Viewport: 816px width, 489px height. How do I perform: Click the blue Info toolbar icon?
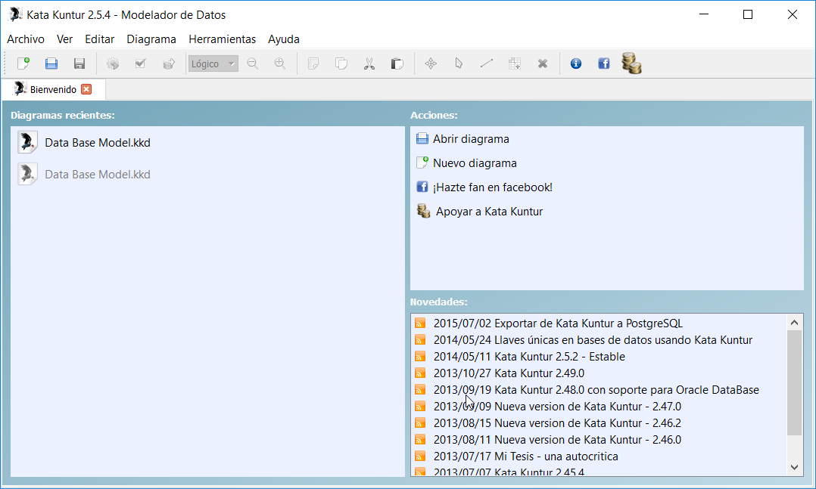pos(576,63)
